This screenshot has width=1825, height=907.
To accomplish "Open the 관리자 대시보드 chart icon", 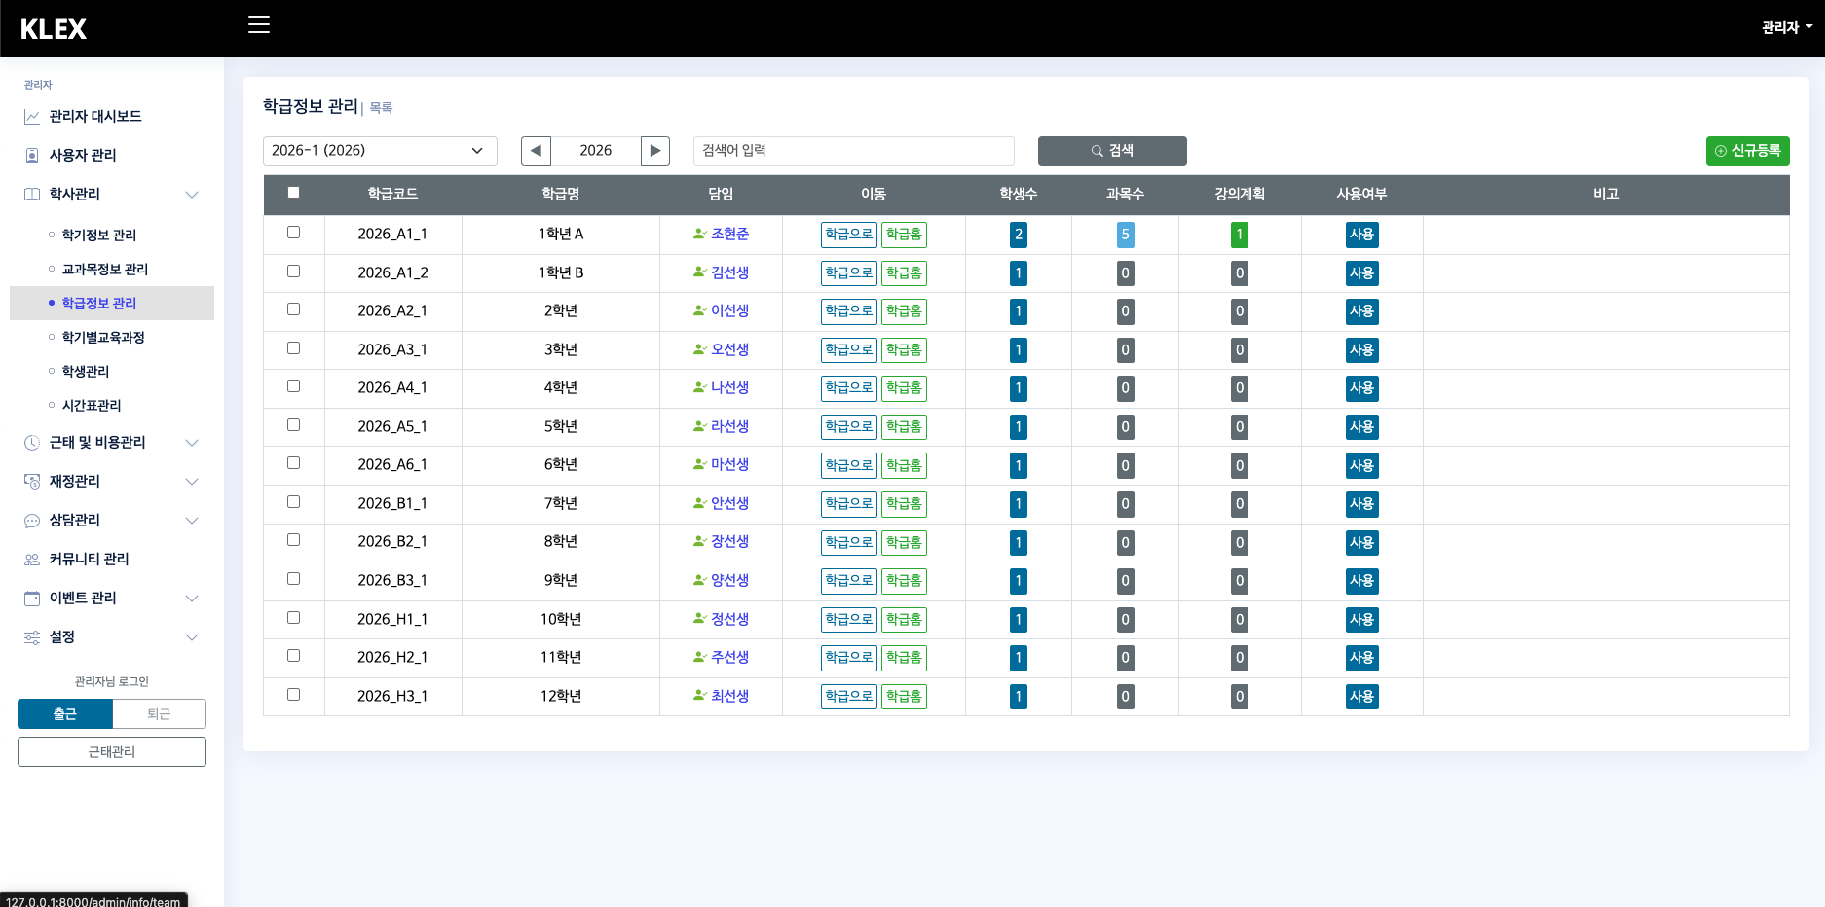I will [x=32, y=117].
